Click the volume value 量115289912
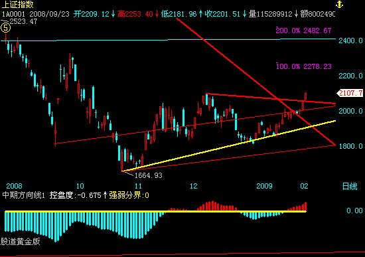The width and height of the screenshot is (365, 257). tap(270, 14)
